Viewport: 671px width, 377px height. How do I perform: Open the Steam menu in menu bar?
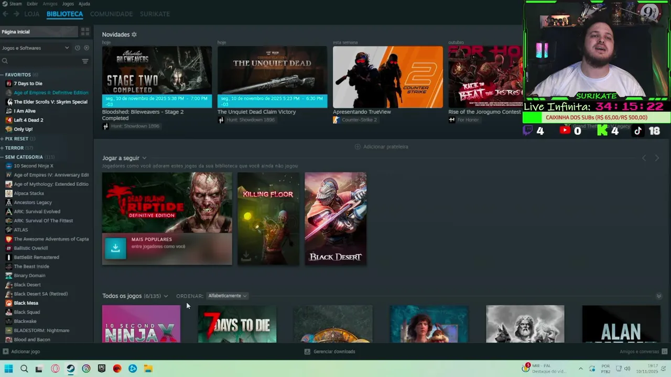(13, 4)
